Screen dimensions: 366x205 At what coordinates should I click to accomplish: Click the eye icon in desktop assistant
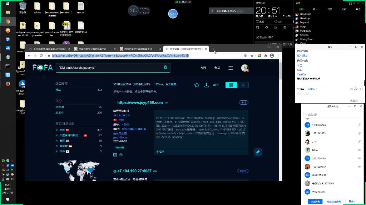[x=267, y=27]
